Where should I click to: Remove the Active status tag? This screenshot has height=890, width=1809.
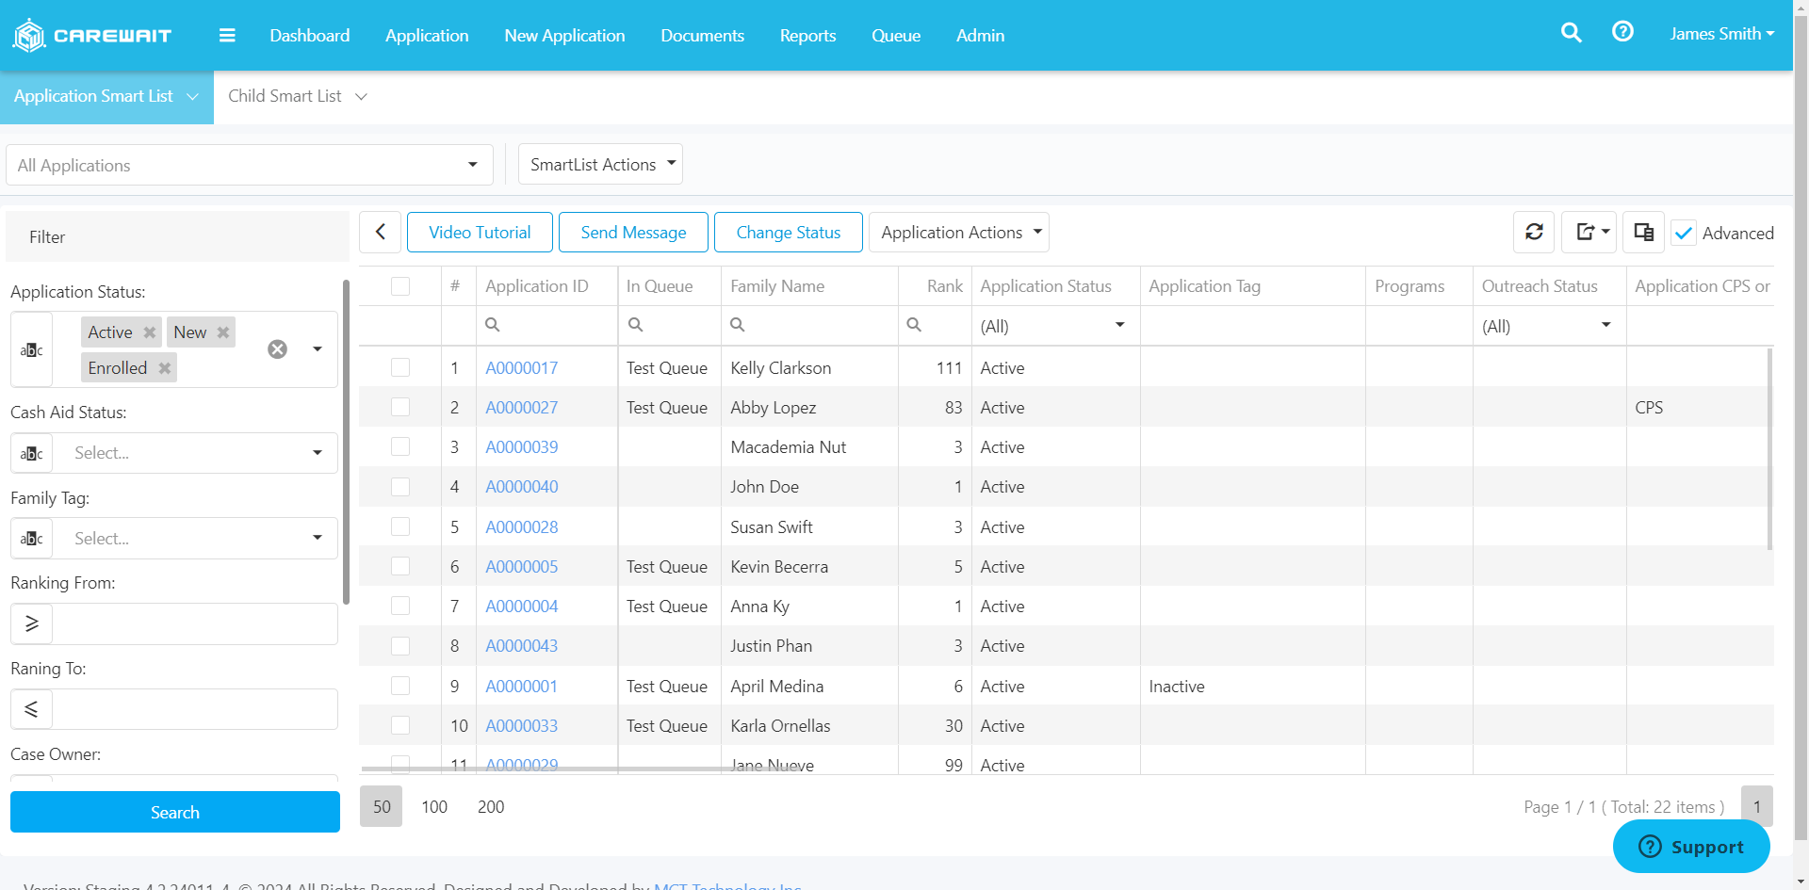coord(150,332)
